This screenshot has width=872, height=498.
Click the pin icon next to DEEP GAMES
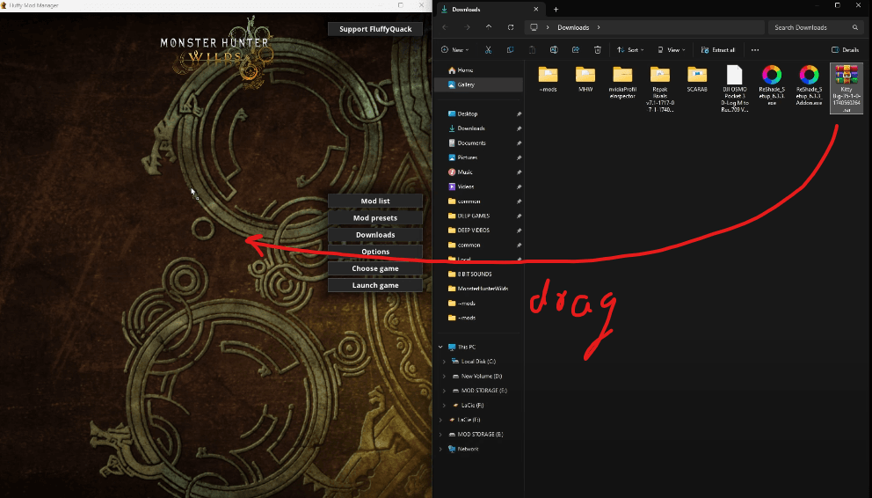pyautogui.click(x=519, y=216)
